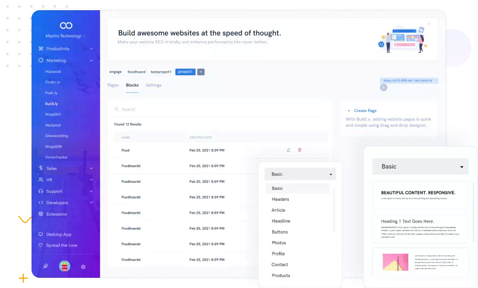Click the Food row name
478x288 pixels.
pos(126,151)
